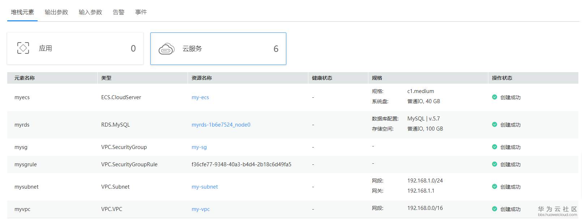Click the cloud service icon

tap(166, 49)
